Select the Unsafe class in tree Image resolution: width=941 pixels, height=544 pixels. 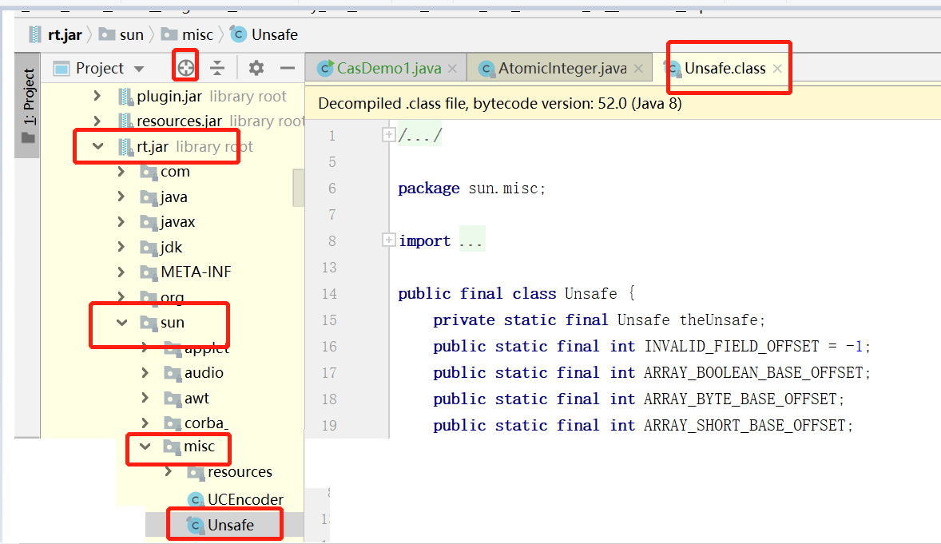230,525
